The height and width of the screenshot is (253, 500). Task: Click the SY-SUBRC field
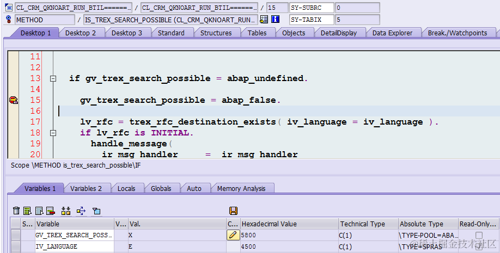click(x=312, y=7)
